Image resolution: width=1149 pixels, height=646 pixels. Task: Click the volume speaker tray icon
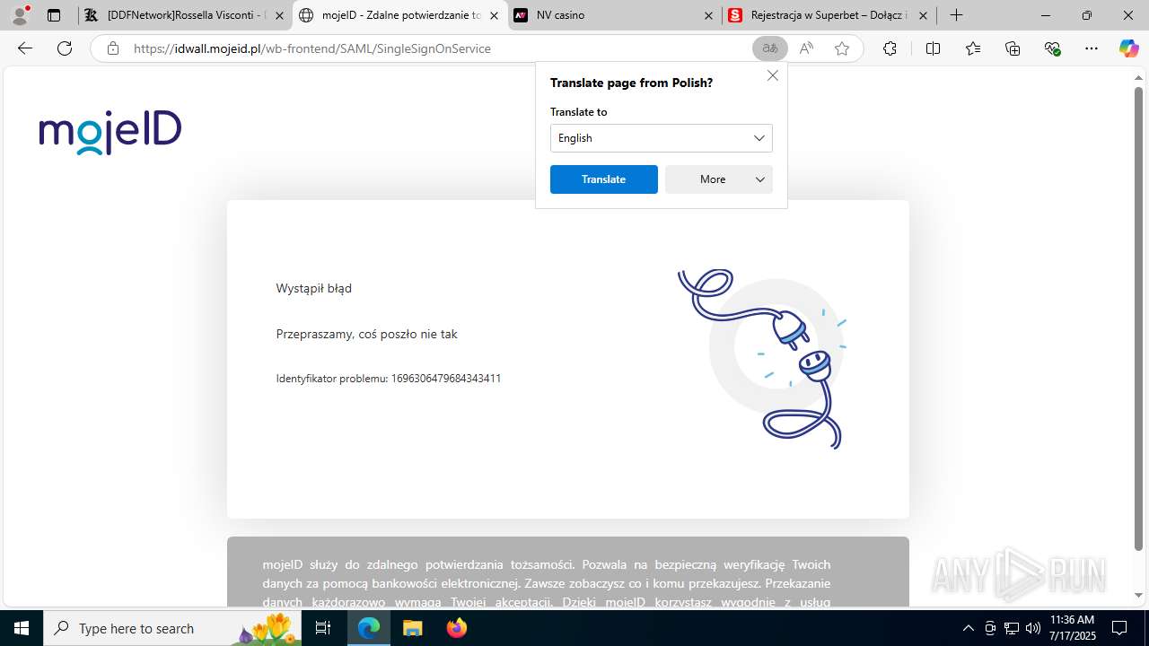pyautogui.click(x=1032, y=628)
